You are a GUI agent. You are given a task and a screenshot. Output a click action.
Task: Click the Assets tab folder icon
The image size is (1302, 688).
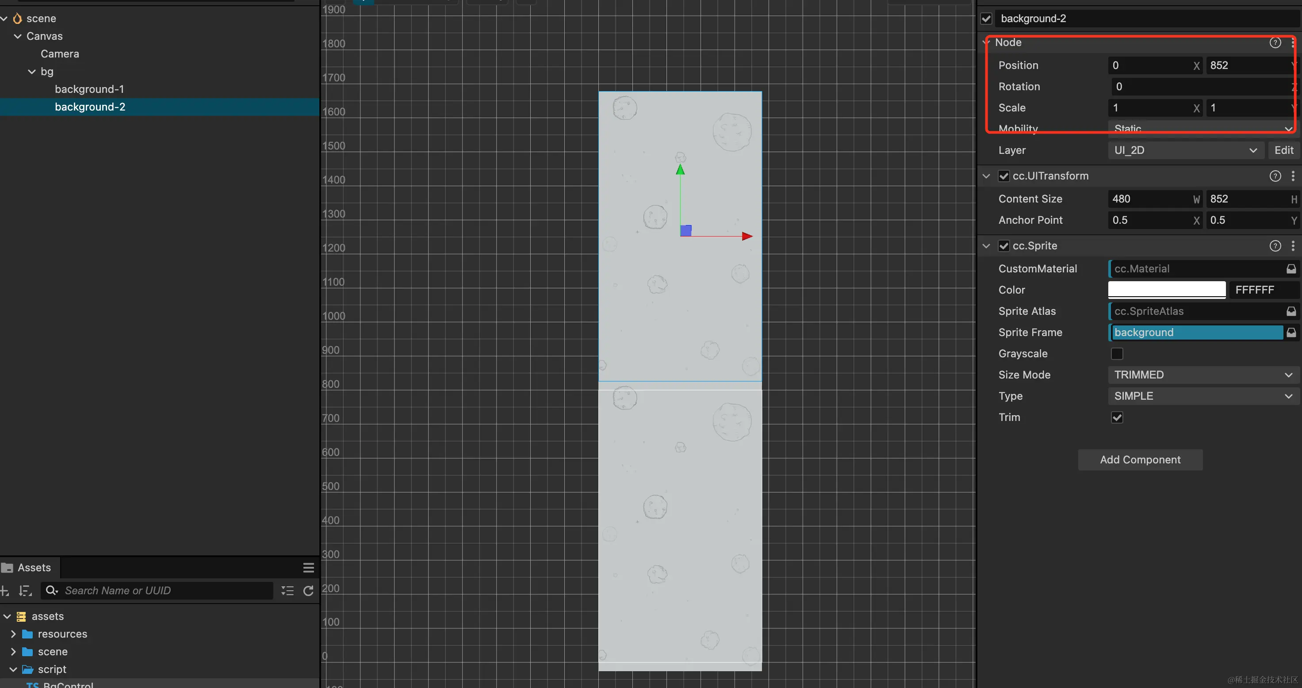7,568
